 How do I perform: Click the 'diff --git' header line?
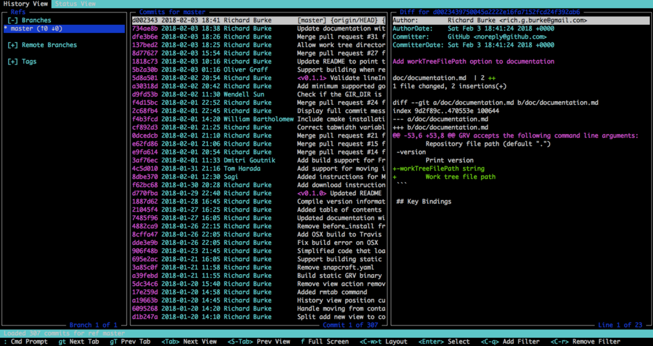tap(495, 102)
